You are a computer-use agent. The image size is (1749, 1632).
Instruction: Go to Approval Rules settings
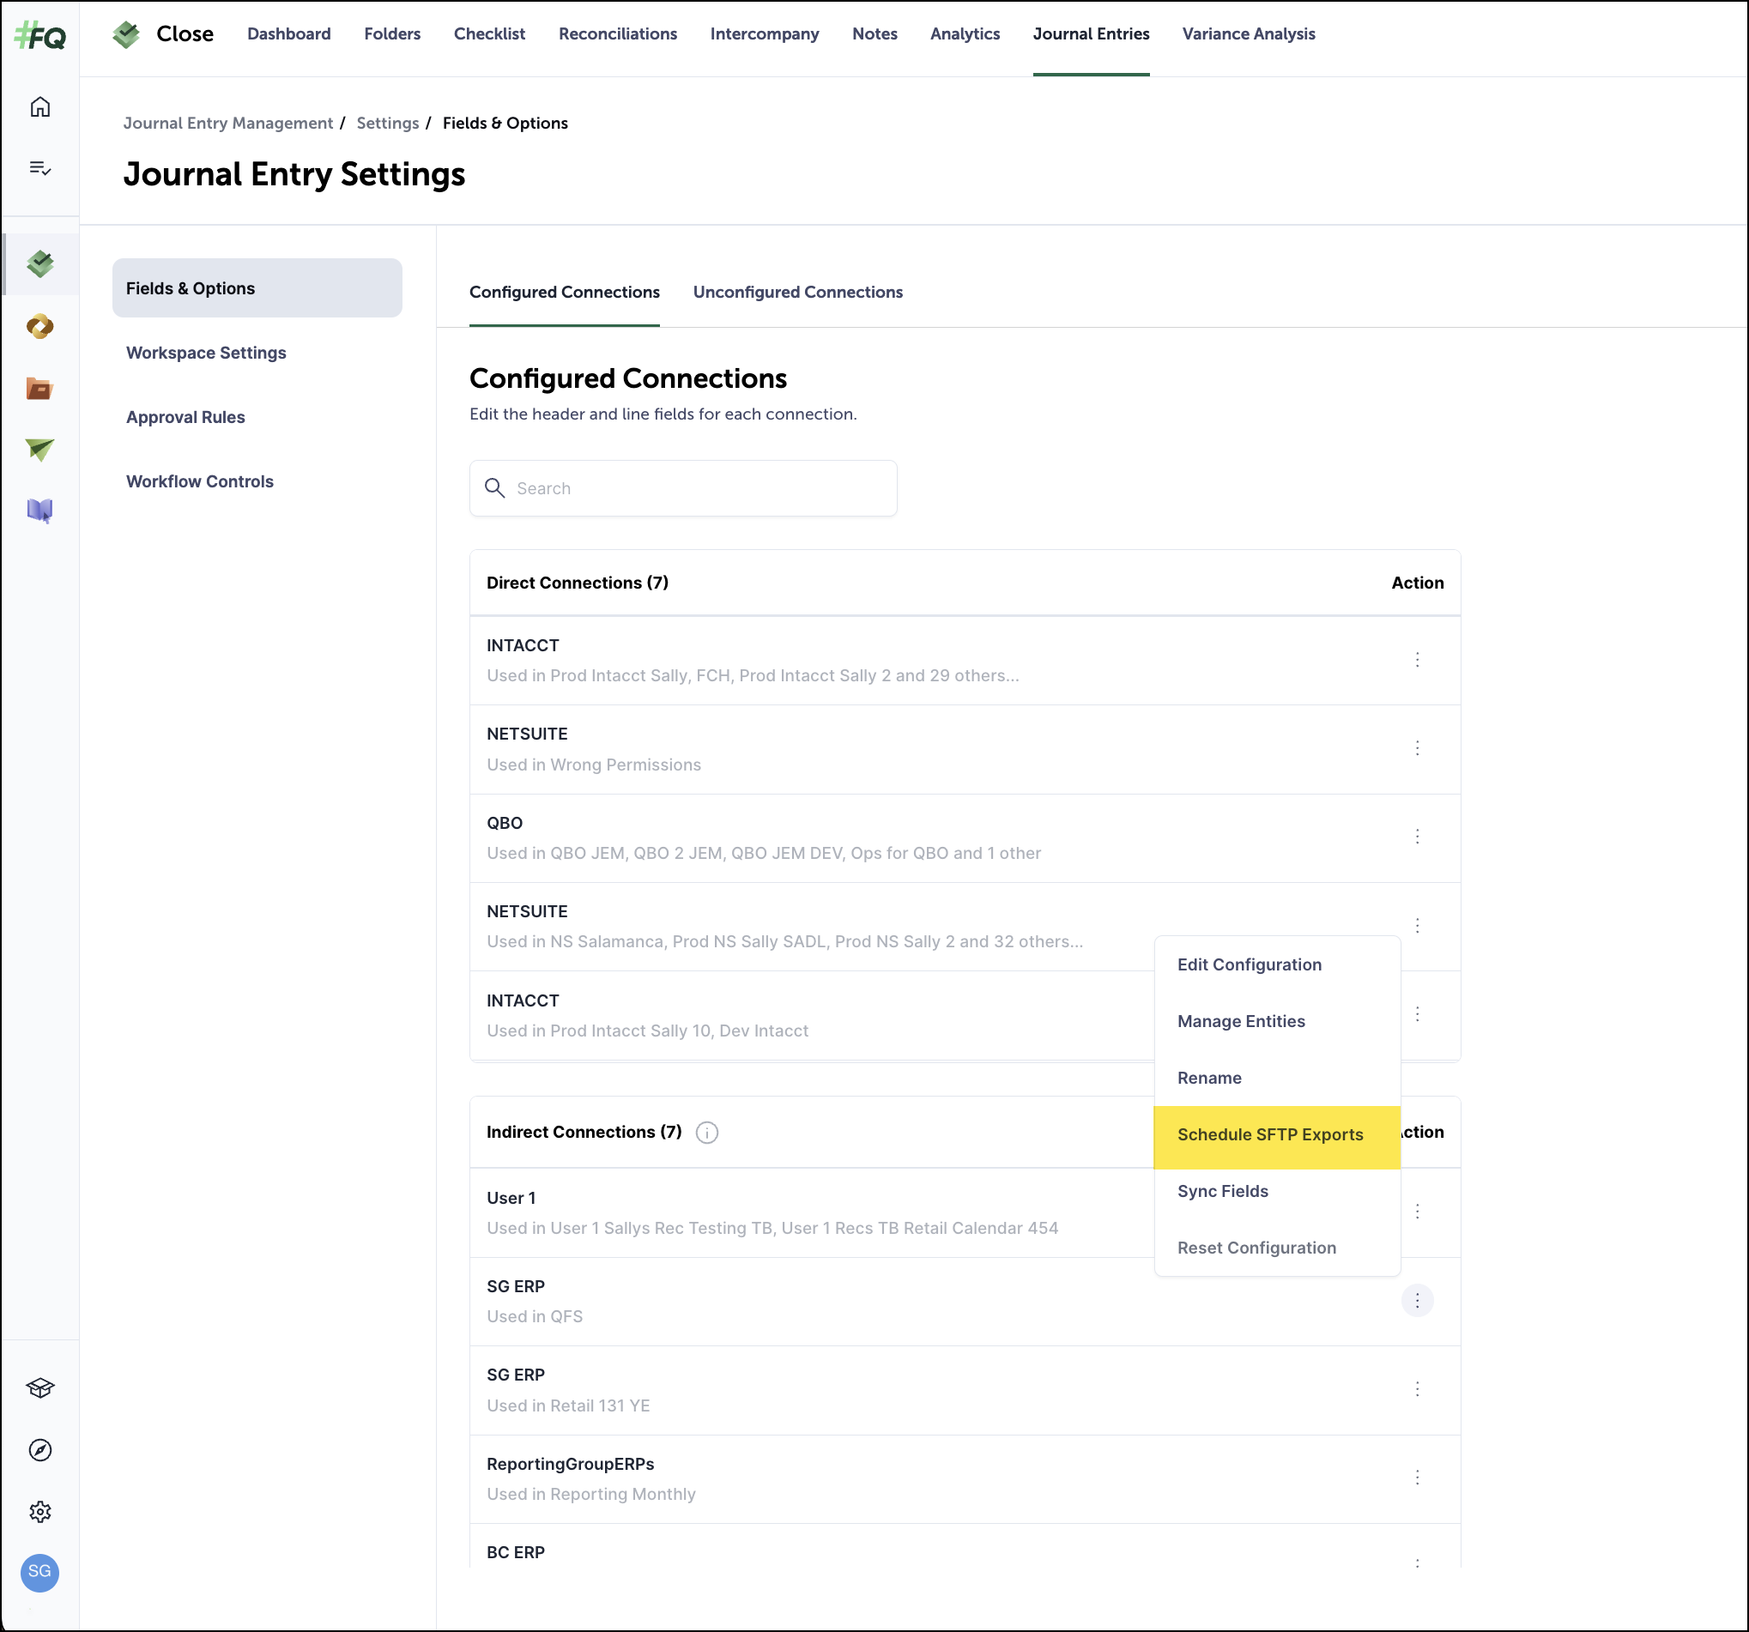(185, 417)
